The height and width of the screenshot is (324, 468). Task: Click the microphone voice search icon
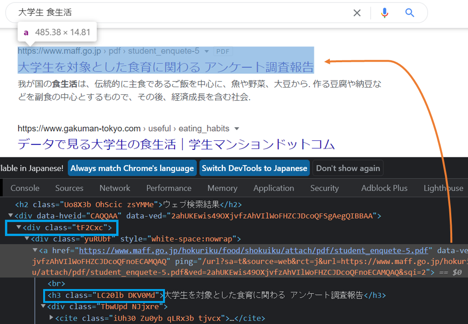coord(385,13)
